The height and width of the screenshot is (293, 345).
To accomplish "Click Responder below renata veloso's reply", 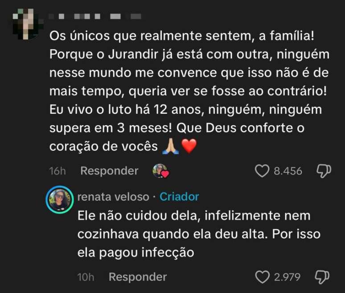I will pos(137,277).
